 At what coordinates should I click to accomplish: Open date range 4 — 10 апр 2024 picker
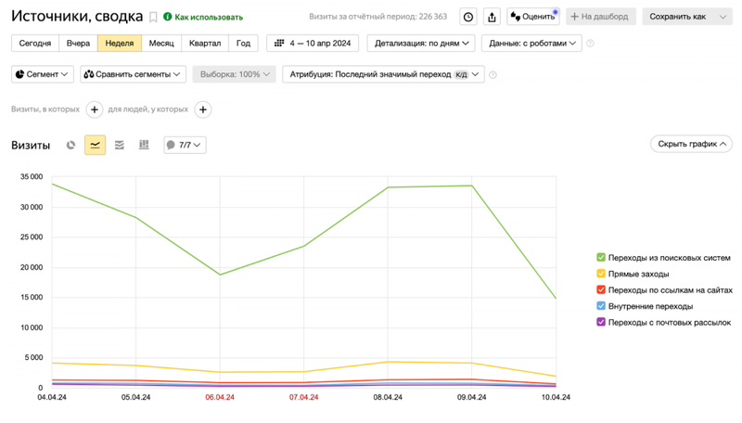coord(313,43)
